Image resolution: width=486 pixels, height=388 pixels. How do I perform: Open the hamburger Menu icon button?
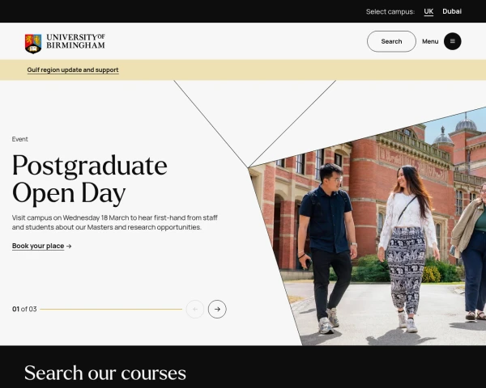click(x=452, y=41)
